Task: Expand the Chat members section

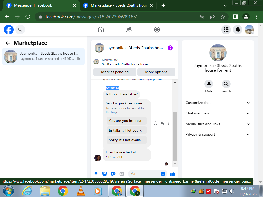Action: [x=218, y=113]
